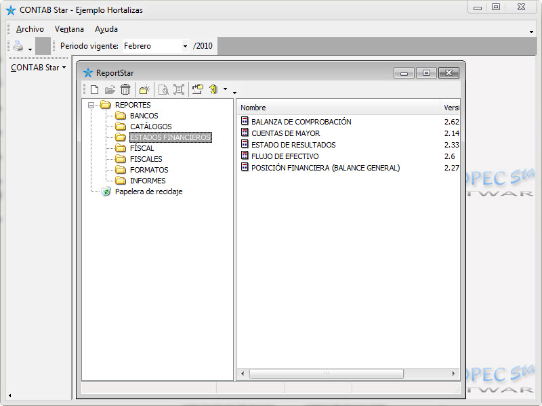Select the ESTADOS FINANCIEROS folder
Viewport: 542px width, 406px height.
click(171, 137)
